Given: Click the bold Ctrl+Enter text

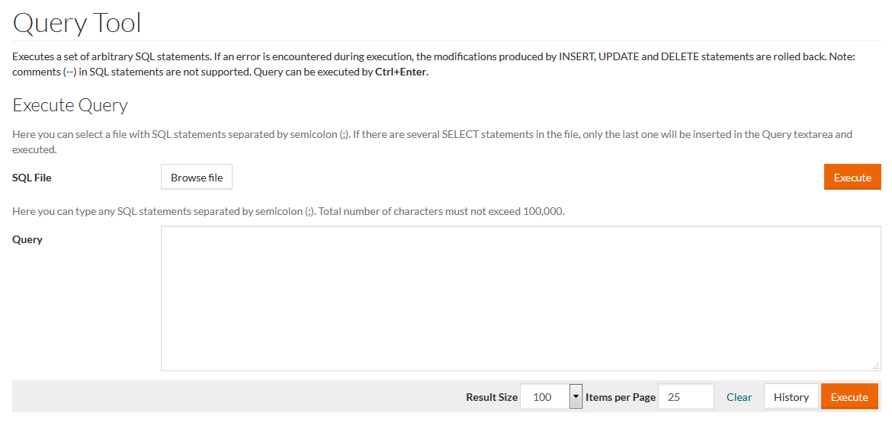Looking at the screenshot, I should pos(401,72).
